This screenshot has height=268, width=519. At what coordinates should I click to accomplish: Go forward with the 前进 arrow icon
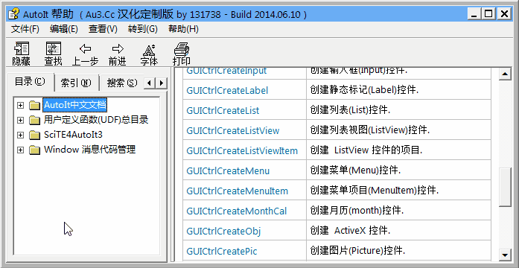coord(118,49)
